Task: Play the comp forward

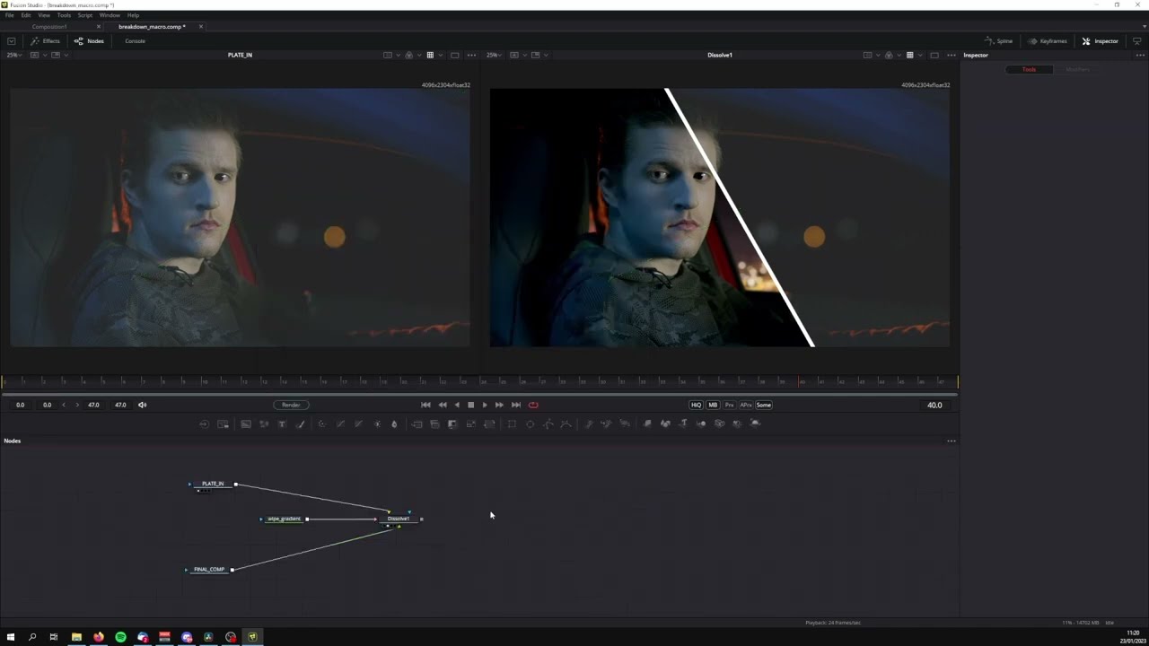Action: coord(485,405)
